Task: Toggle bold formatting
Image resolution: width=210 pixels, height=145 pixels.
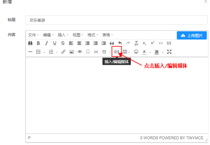Action: click(38, 43)
